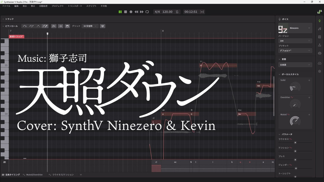Collapse the ボーカルスタイル section

(279, 74)
